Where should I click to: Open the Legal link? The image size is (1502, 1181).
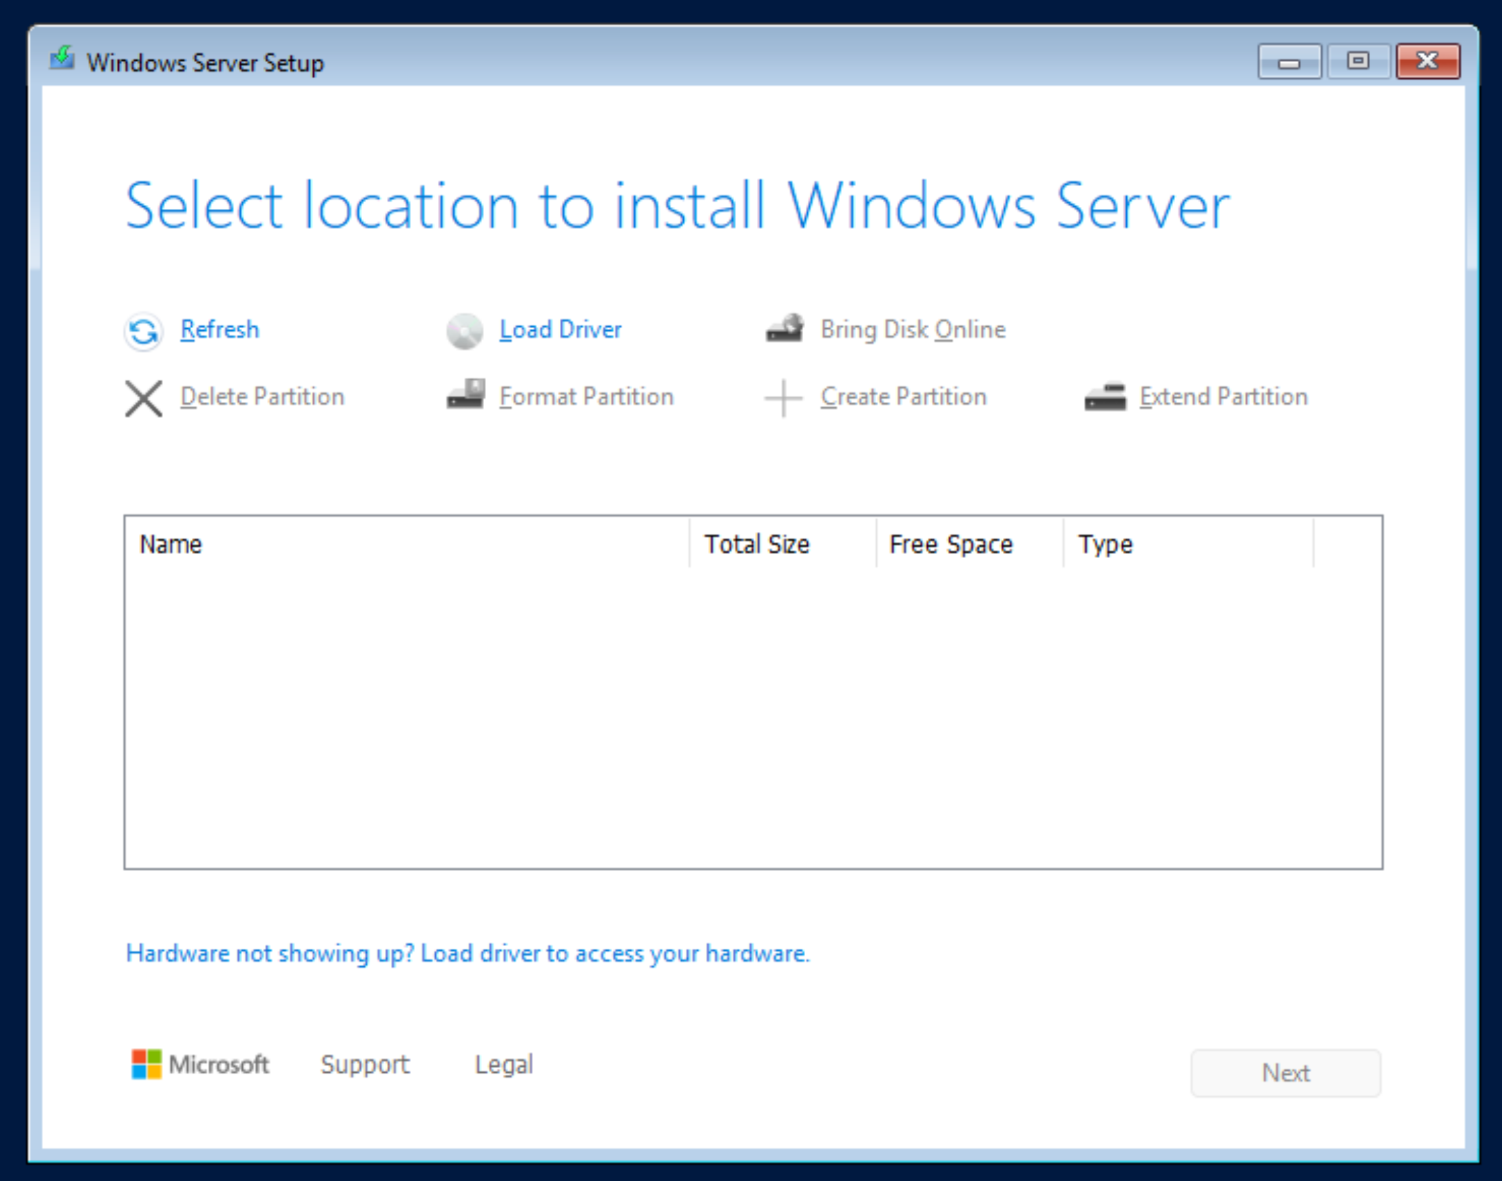click(x=504, y=1065)
